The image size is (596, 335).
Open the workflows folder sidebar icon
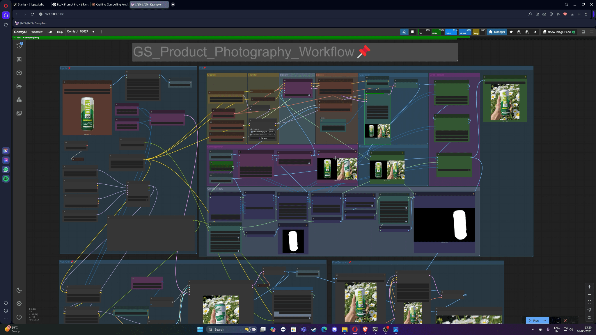(x=19, y=86)
